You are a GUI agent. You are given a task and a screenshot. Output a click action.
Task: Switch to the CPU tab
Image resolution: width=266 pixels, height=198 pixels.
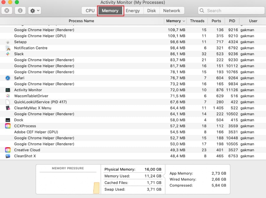[90, 11]
